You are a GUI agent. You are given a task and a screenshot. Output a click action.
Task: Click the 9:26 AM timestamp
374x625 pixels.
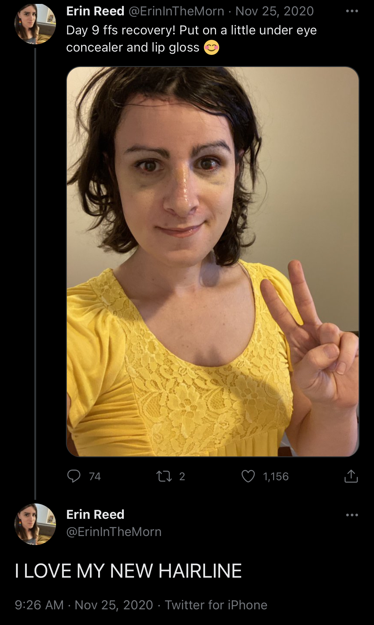click(x=39, y=605)
